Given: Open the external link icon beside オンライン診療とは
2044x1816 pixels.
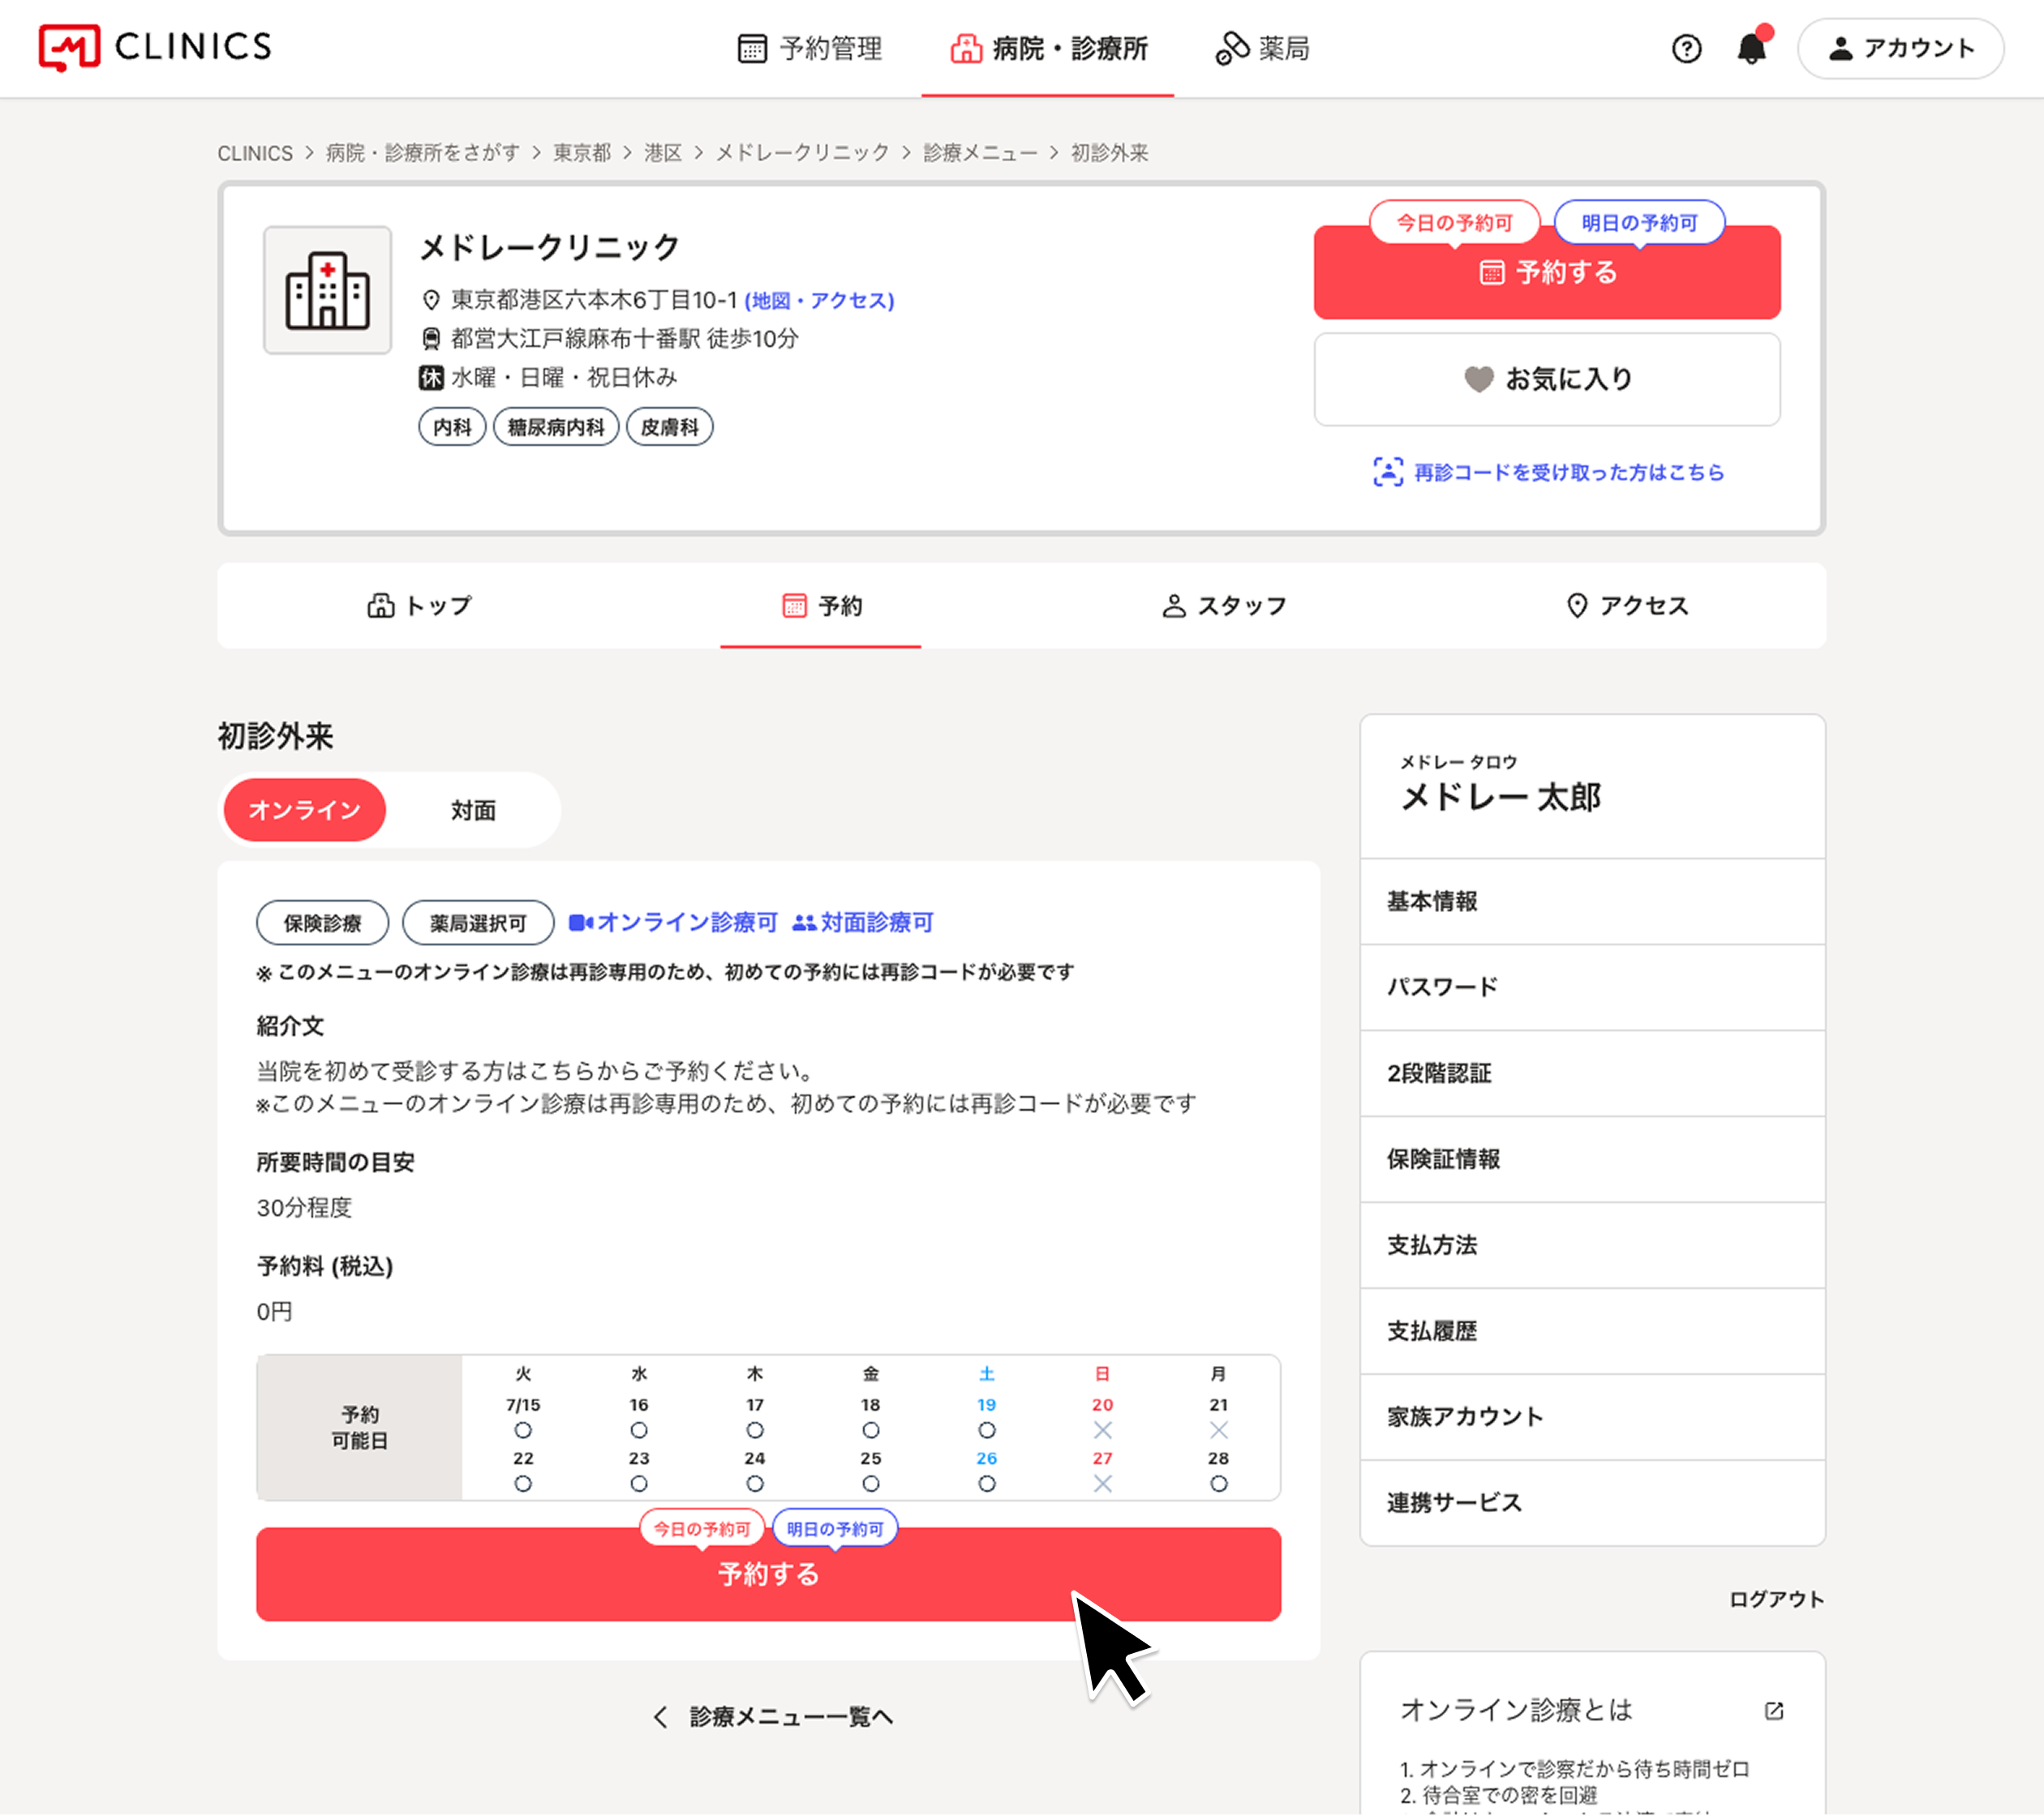Looking at the screenshot, I should [x=1774, y=1710].
